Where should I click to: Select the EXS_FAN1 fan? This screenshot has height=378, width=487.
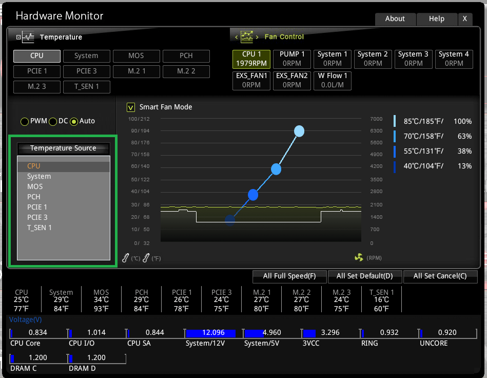[x=251, y=81]
